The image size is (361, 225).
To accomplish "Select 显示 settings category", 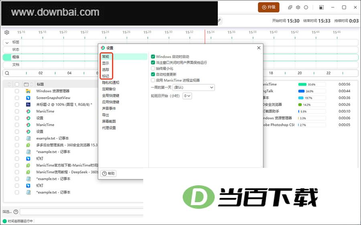I will (105, 63).
